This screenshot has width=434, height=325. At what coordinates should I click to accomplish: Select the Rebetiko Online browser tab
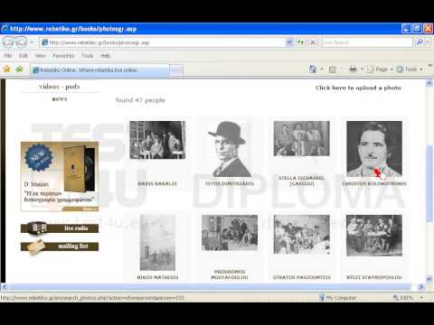pyautogui.click(x=99, y=70)
